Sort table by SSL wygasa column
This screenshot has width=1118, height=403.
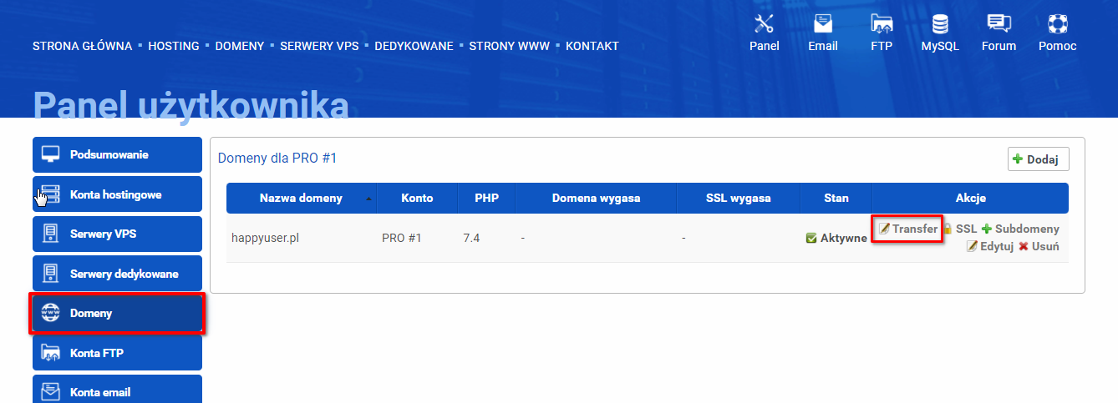click(x=738, y=198)
